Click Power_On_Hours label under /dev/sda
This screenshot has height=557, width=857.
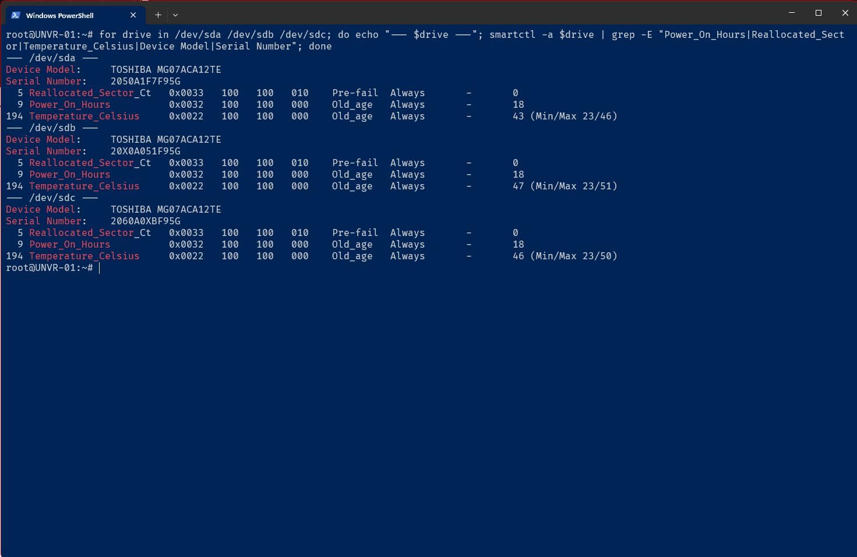[x=69, y=105]
